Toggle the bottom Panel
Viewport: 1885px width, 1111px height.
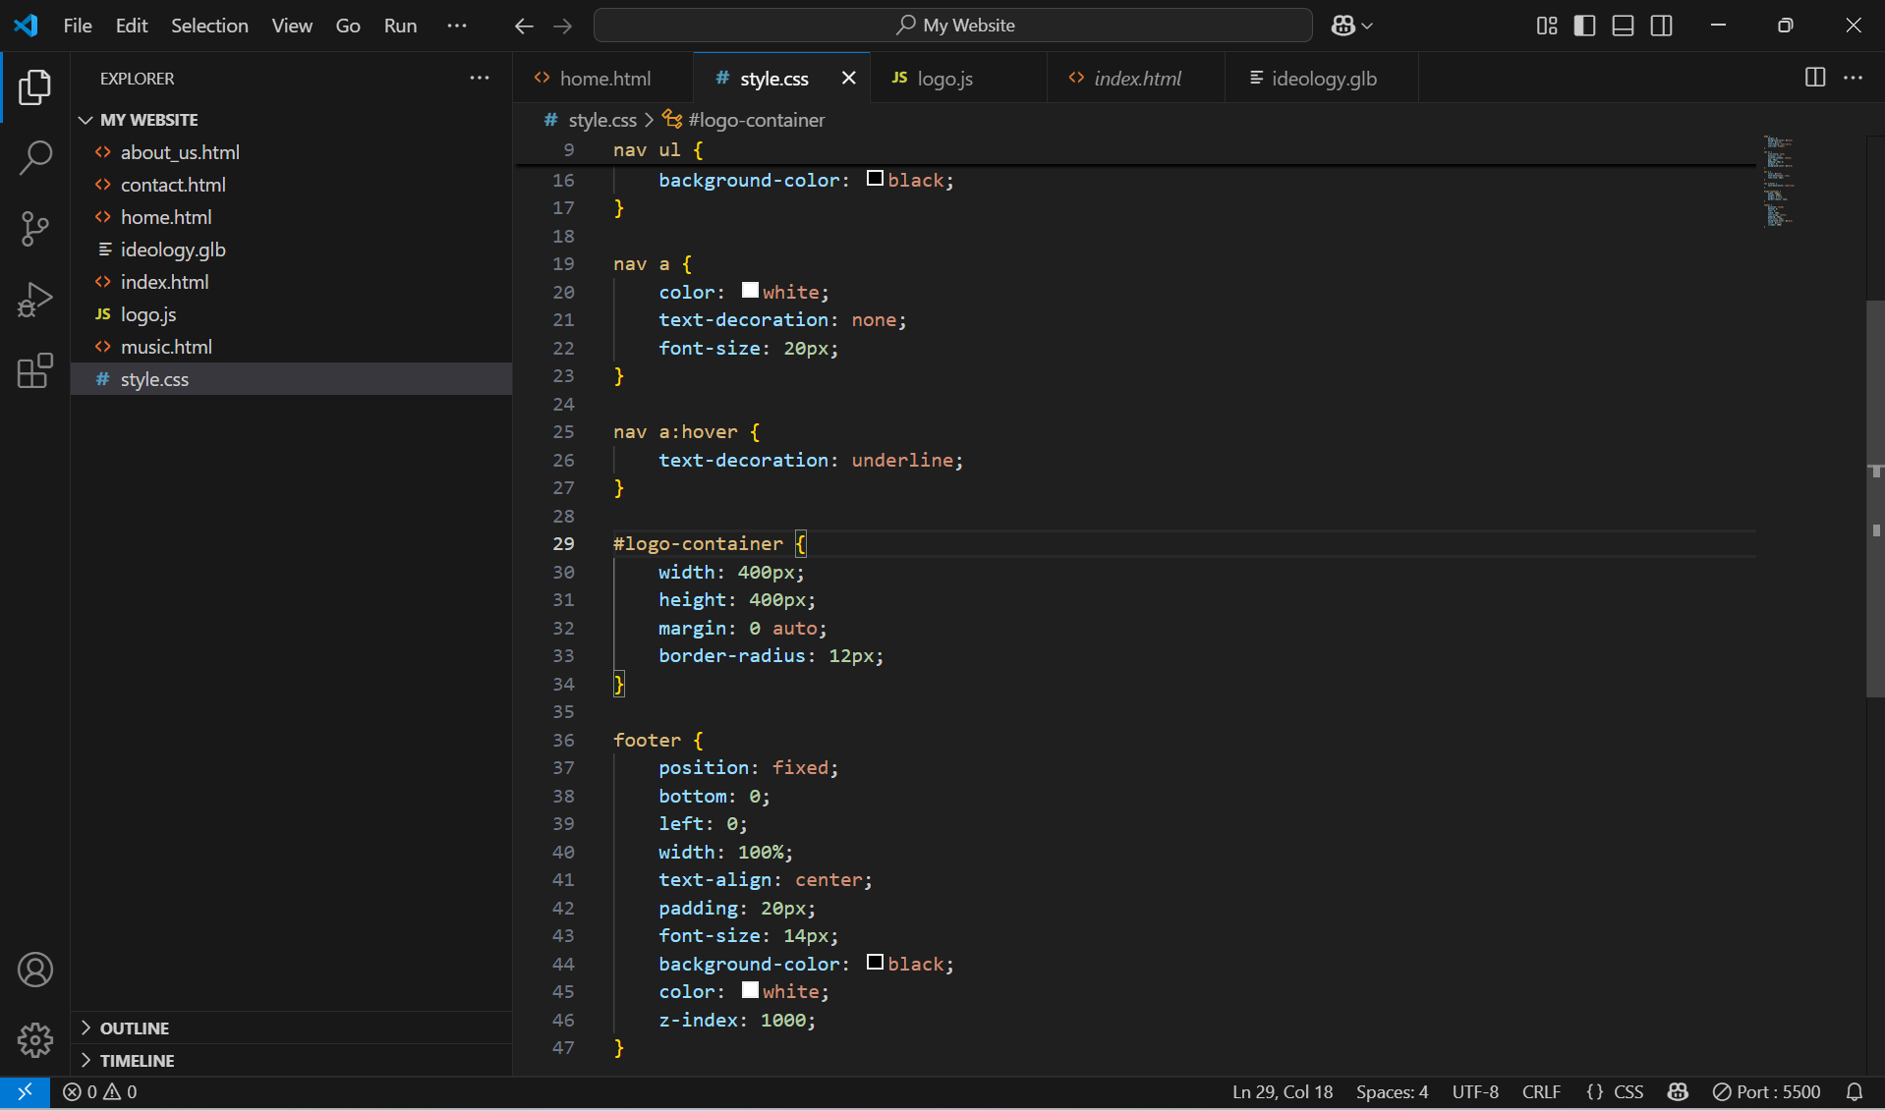(1623, 26)
